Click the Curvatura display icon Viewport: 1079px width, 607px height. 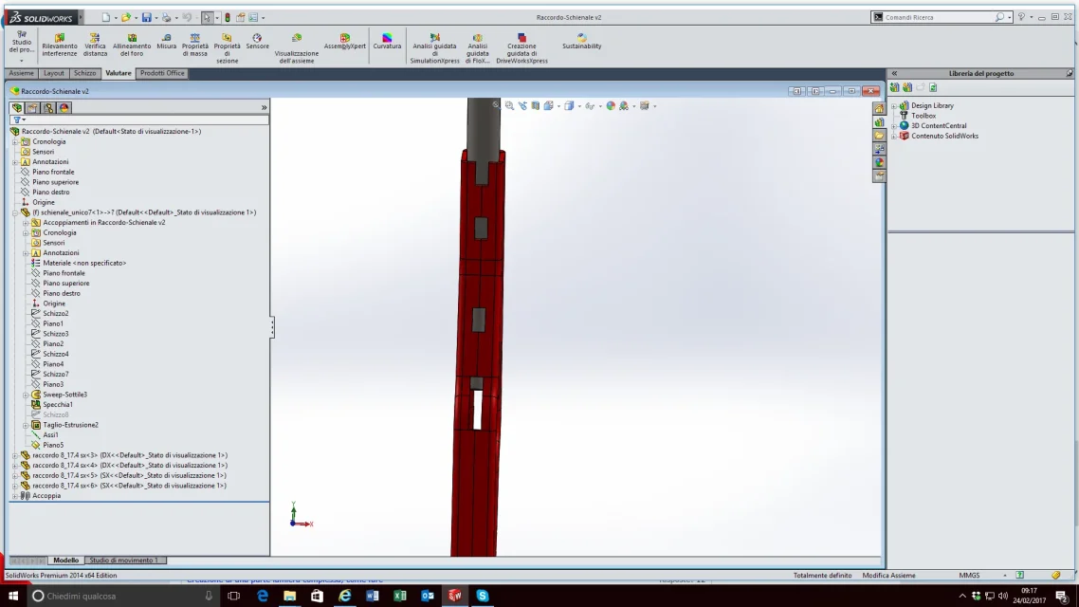[387, 42]
